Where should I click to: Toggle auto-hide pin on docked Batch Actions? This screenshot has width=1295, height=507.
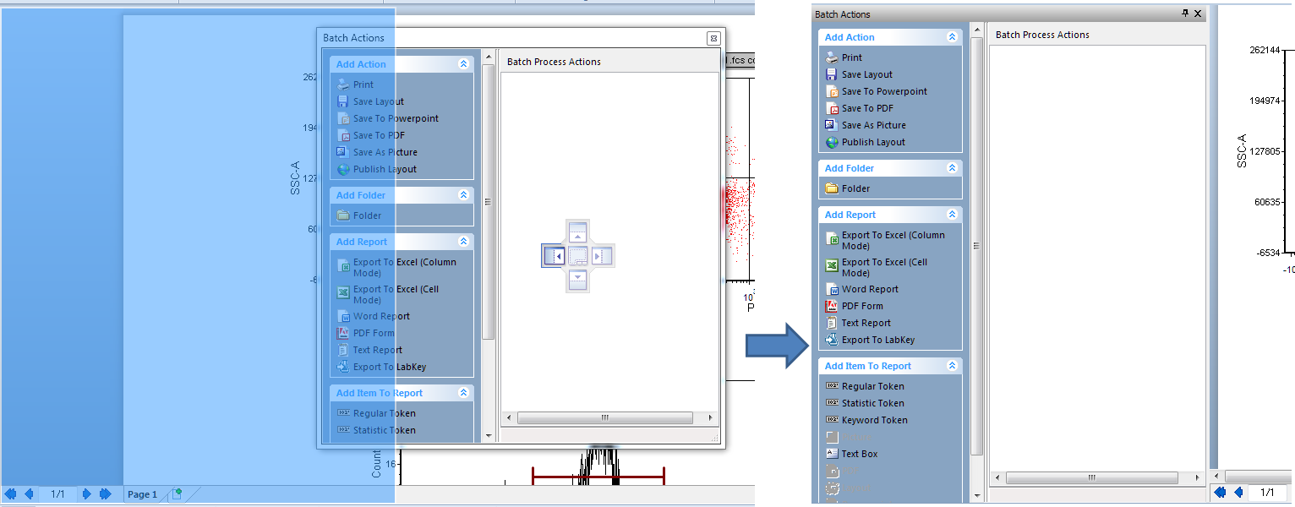(x=1185, y=14)
